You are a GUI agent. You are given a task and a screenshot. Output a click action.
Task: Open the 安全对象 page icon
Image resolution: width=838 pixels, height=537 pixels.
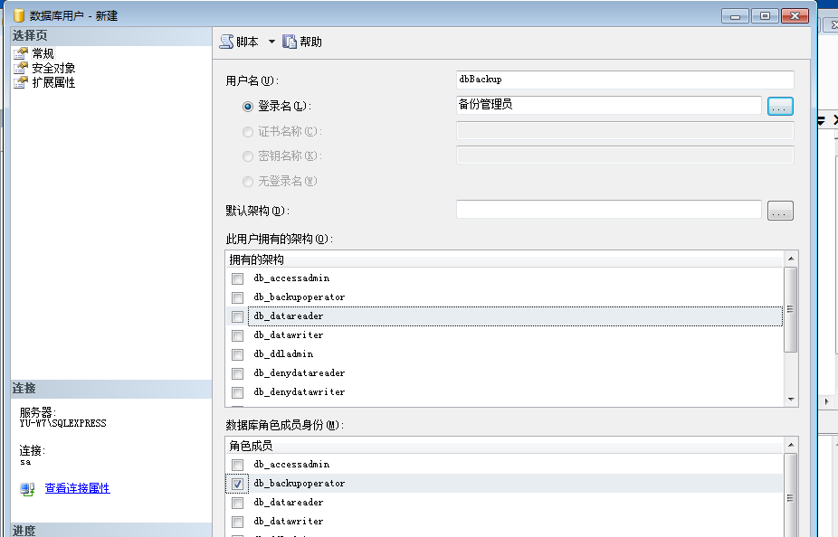pyautogui.click(x=21, y=68)
